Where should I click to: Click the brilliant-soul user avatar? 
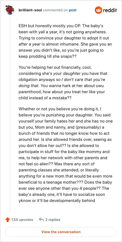[10, 10]
